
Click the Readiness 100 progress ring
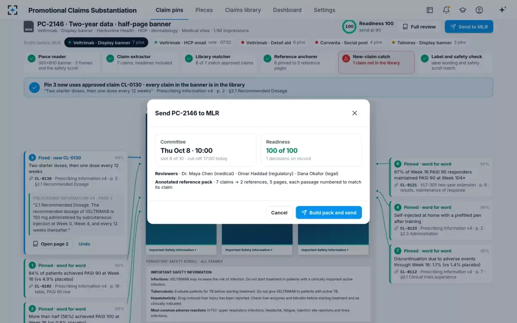coord(349,27)
